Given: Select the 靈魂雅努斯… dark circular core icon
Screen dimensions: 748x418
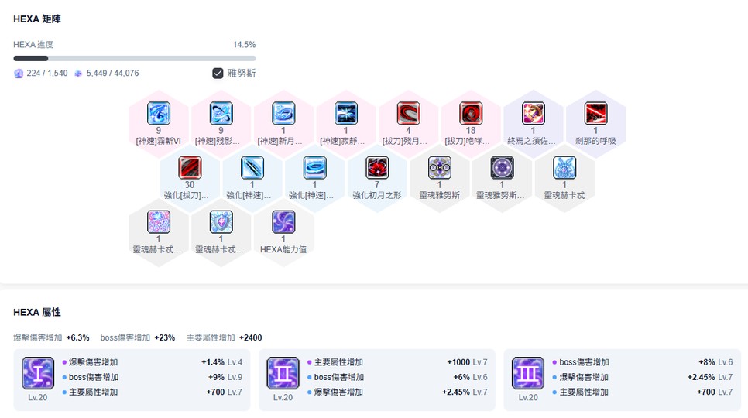Looking at the screenshot, I should [502, 168].
